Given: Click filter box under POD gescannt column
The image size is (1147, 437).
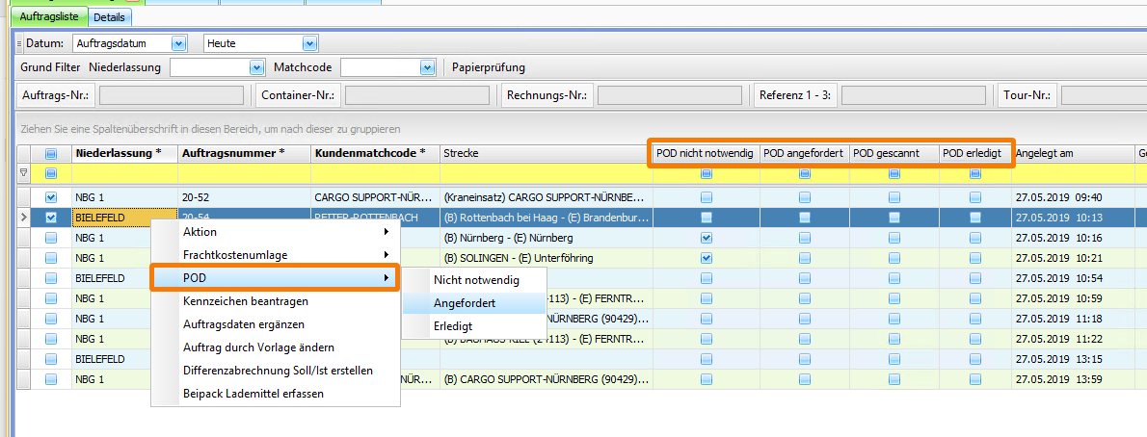Looking at the screenshot, I should point(893,173).
